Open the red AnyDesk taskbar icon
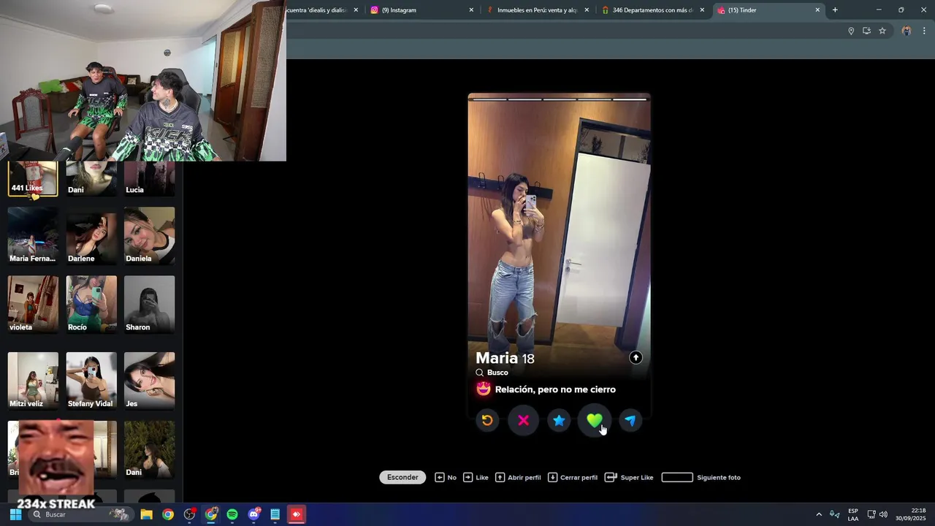Image resolution: width=935 pixels, height=526 pixels. (297, 514)
